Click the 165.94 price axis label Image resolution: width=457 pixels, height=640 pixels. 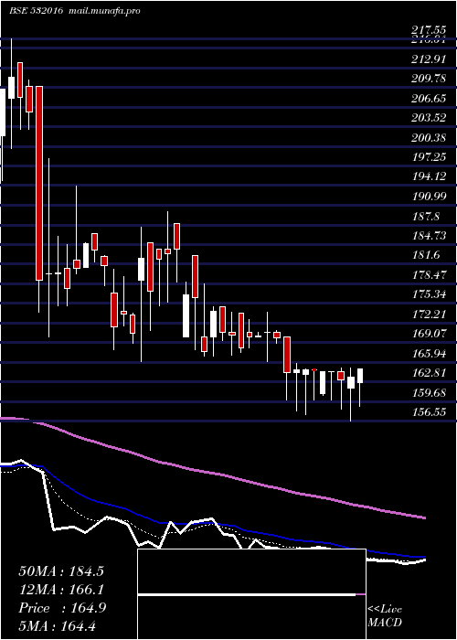tap(428, 353)
